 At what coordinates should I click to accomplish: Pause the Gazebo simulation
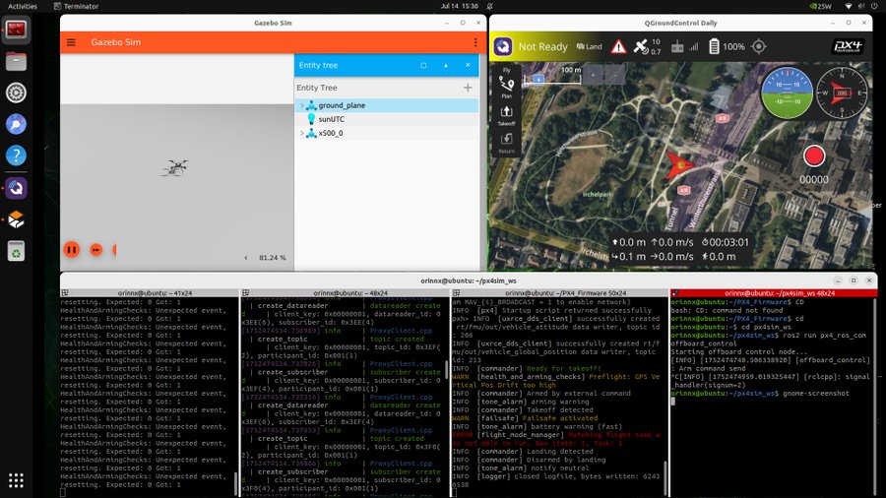click(72, 250)
